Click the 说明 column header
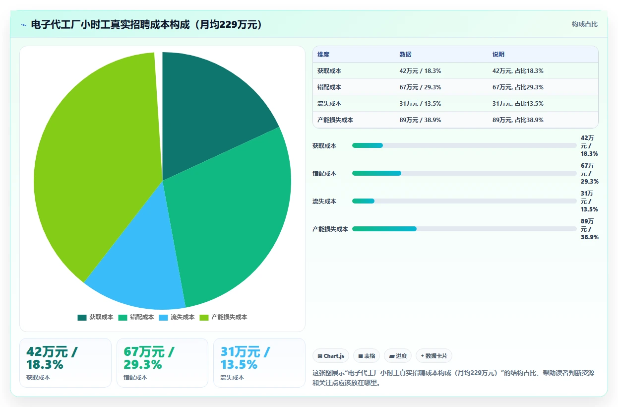The height and width of the screenshot is (407, 618). (498, 55)
